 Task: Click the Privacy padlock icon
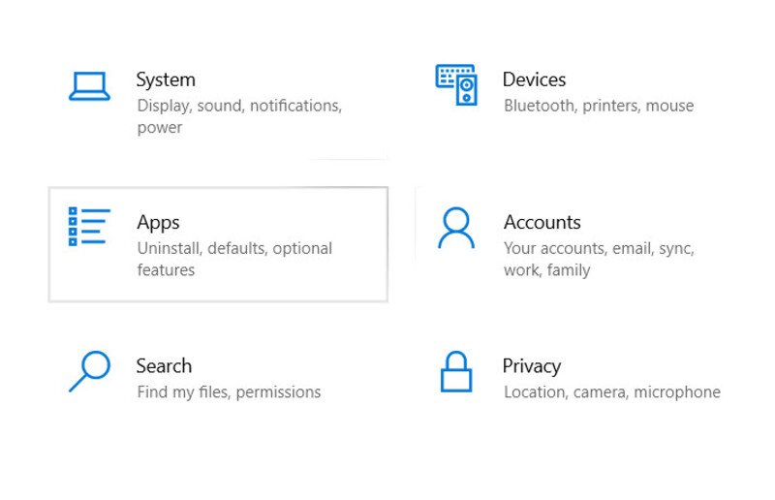click(x=456, y=371)
